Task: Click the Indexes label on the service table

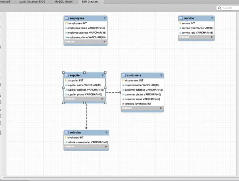Action: pyautogui.click(x=184, y=37)
